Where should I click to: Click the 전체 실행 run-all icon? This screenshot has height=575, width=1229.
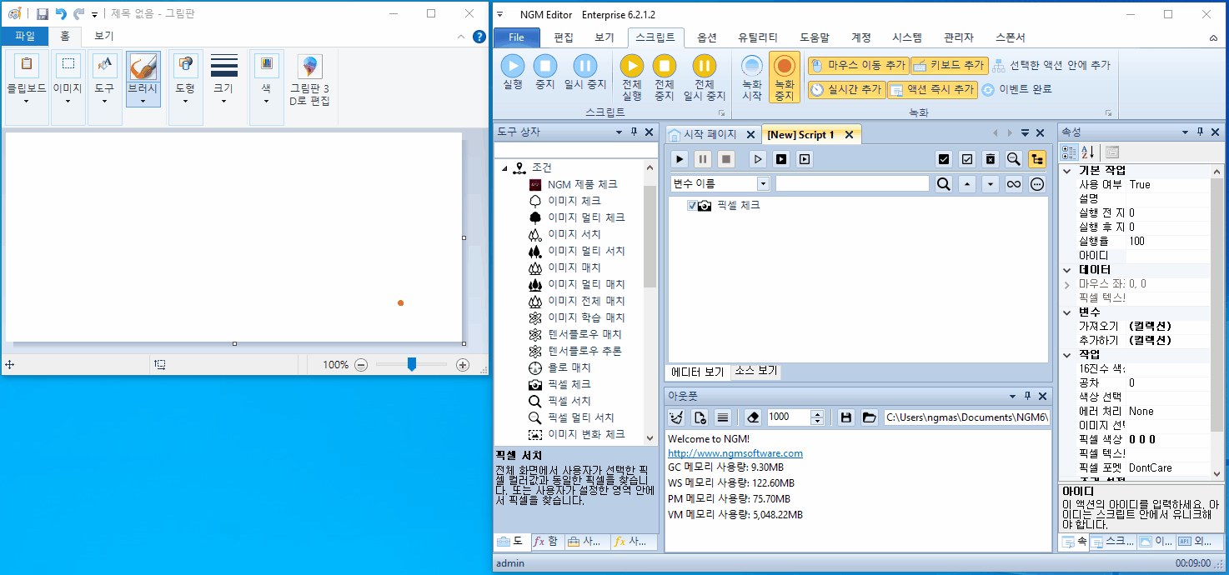pos(632,66)
